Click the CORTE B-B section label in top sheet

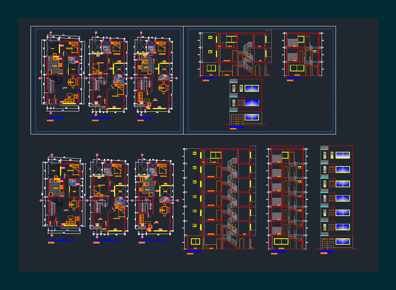294,77
